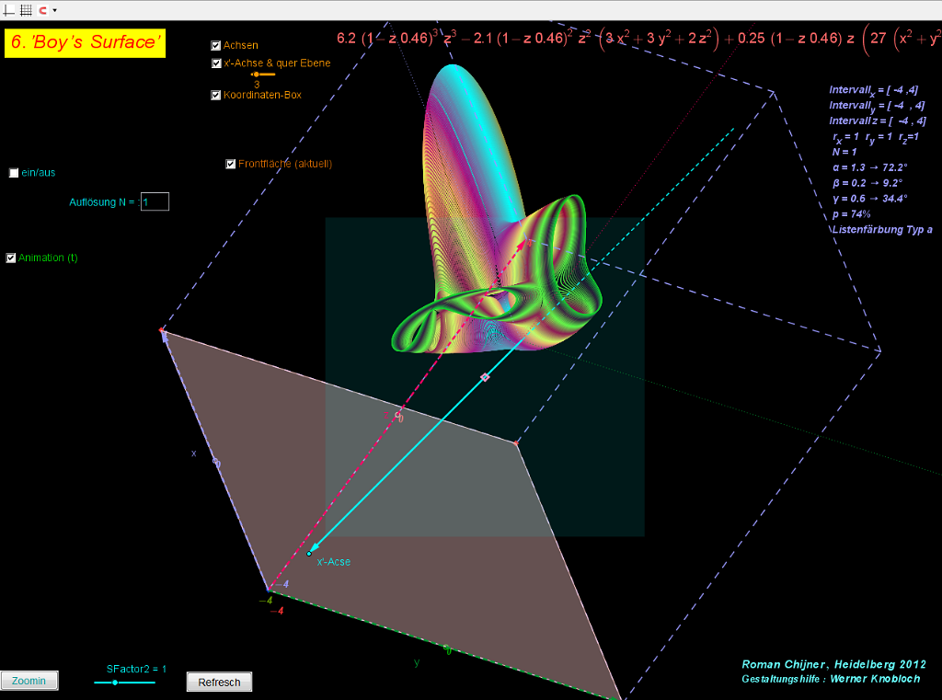Click the pink diamond point on cyan axis
The image size is (942, 700).
click(x=486, y=377)
